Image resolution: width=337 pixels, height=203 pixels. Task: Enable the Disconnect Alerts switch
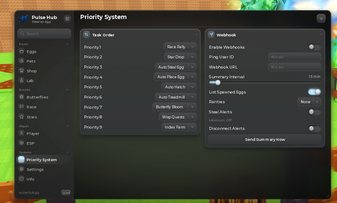pos(315,128)
